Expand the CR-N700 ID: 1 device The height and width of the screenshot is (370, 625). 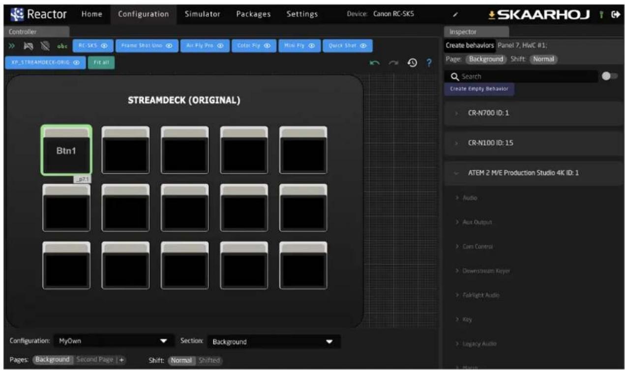[534, 113]
